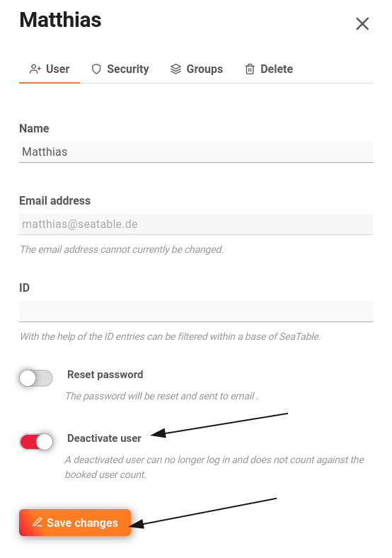
Task: Turn off the red Deactivate user switch
Action: coord(36,442)
